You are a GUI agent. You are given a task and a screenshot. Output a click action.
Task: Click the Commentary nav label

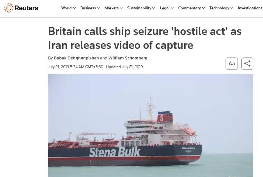189,8
